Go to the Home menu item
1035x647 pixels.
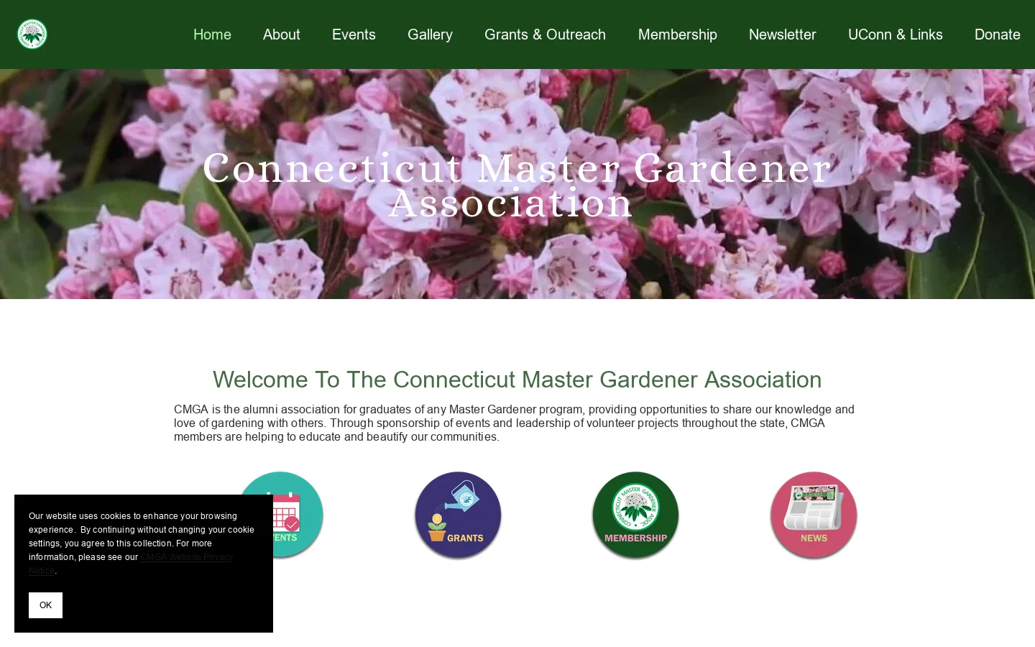coord(212,35)
